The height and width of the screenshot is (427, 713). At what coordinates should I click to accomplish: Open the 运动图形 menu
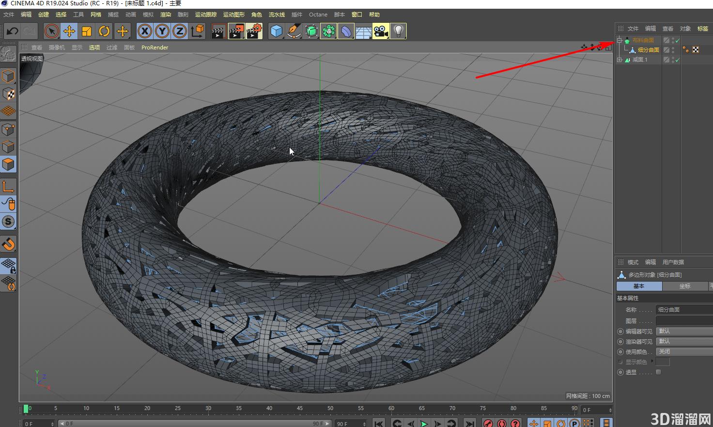(234, 15)
